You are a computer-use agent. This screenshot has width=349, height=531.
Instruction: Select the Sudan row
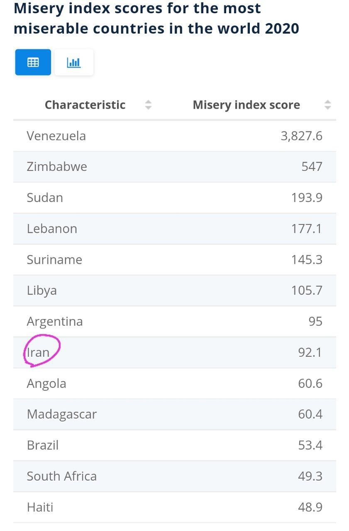[x=175, y=198]
